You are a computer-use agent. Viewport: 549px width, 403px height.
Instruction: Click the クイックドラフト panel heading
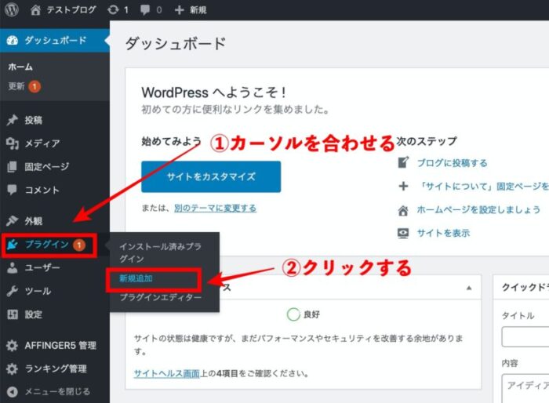525,288
